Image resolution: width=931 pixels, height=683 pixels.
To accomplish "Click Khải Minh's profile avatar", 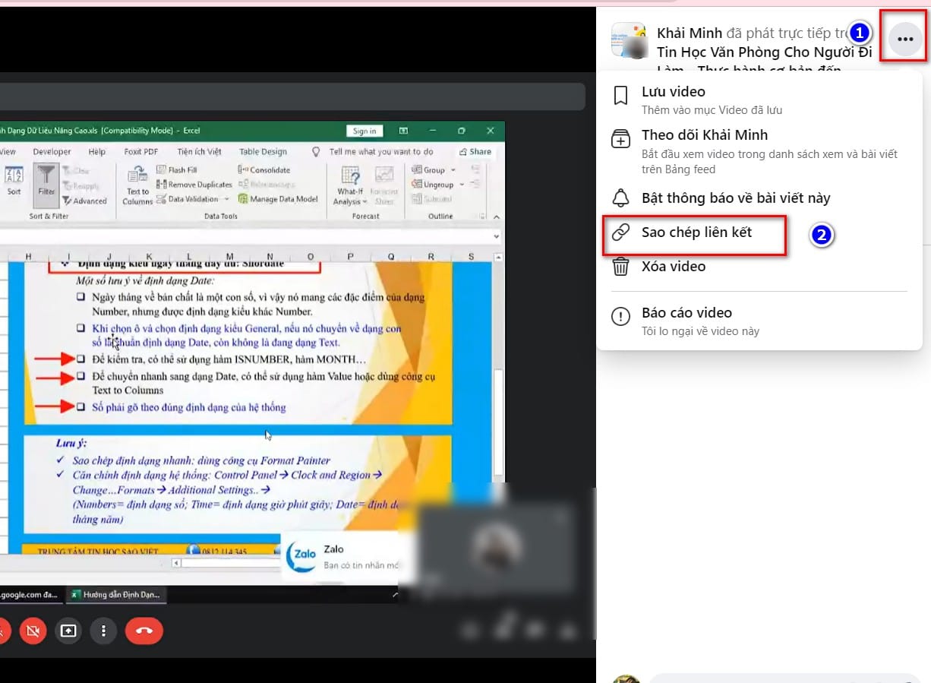I will pyautogui.click(x=629, y=40).
